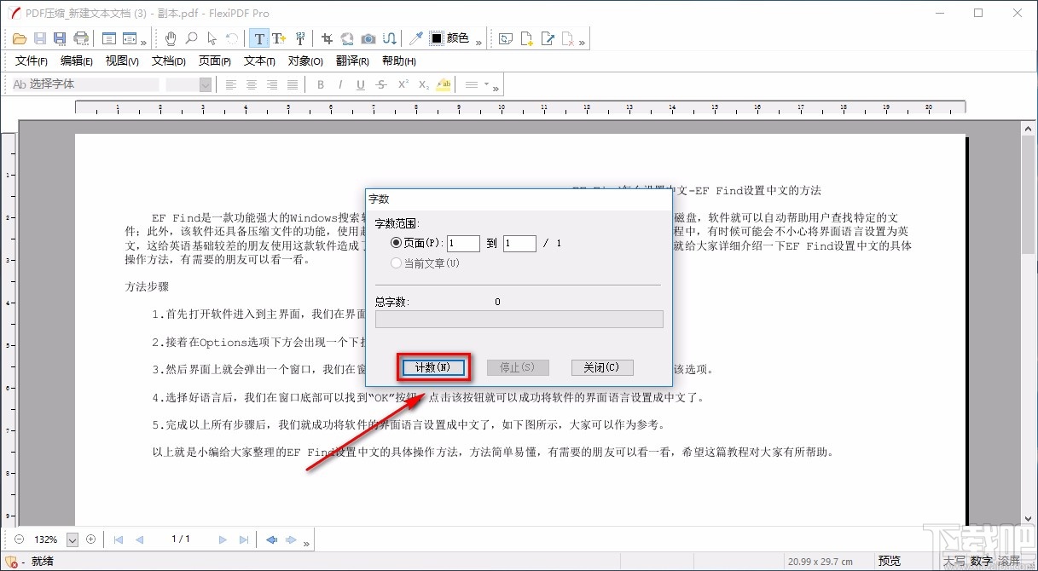Go to next page arrow
1038x571 pixels.
[223, 539]
